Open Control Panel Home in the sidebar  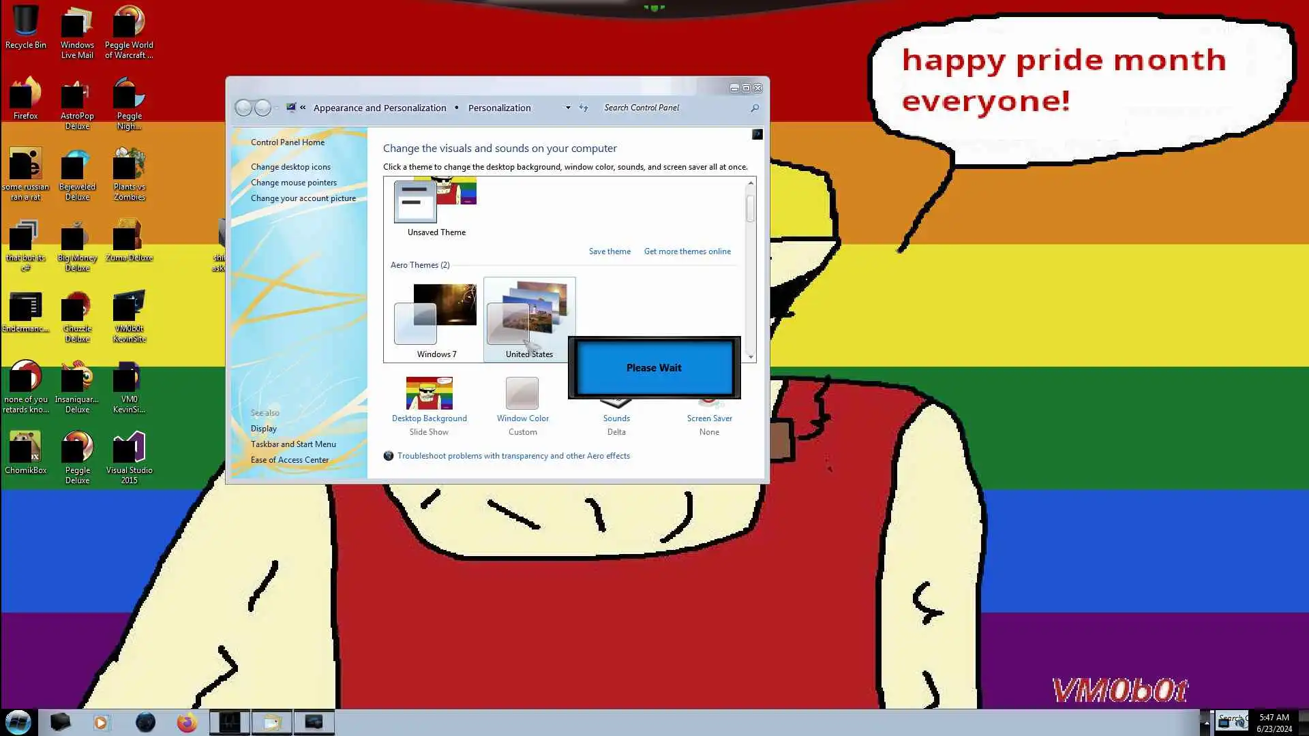pos(287,142)
